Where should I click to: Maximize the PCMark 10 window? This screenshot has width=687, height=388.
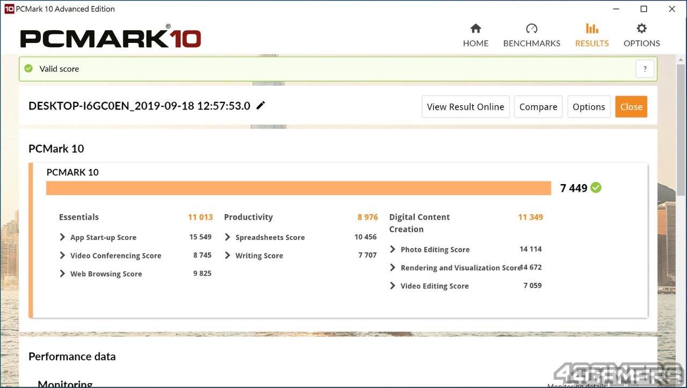[x=644, y=9]
